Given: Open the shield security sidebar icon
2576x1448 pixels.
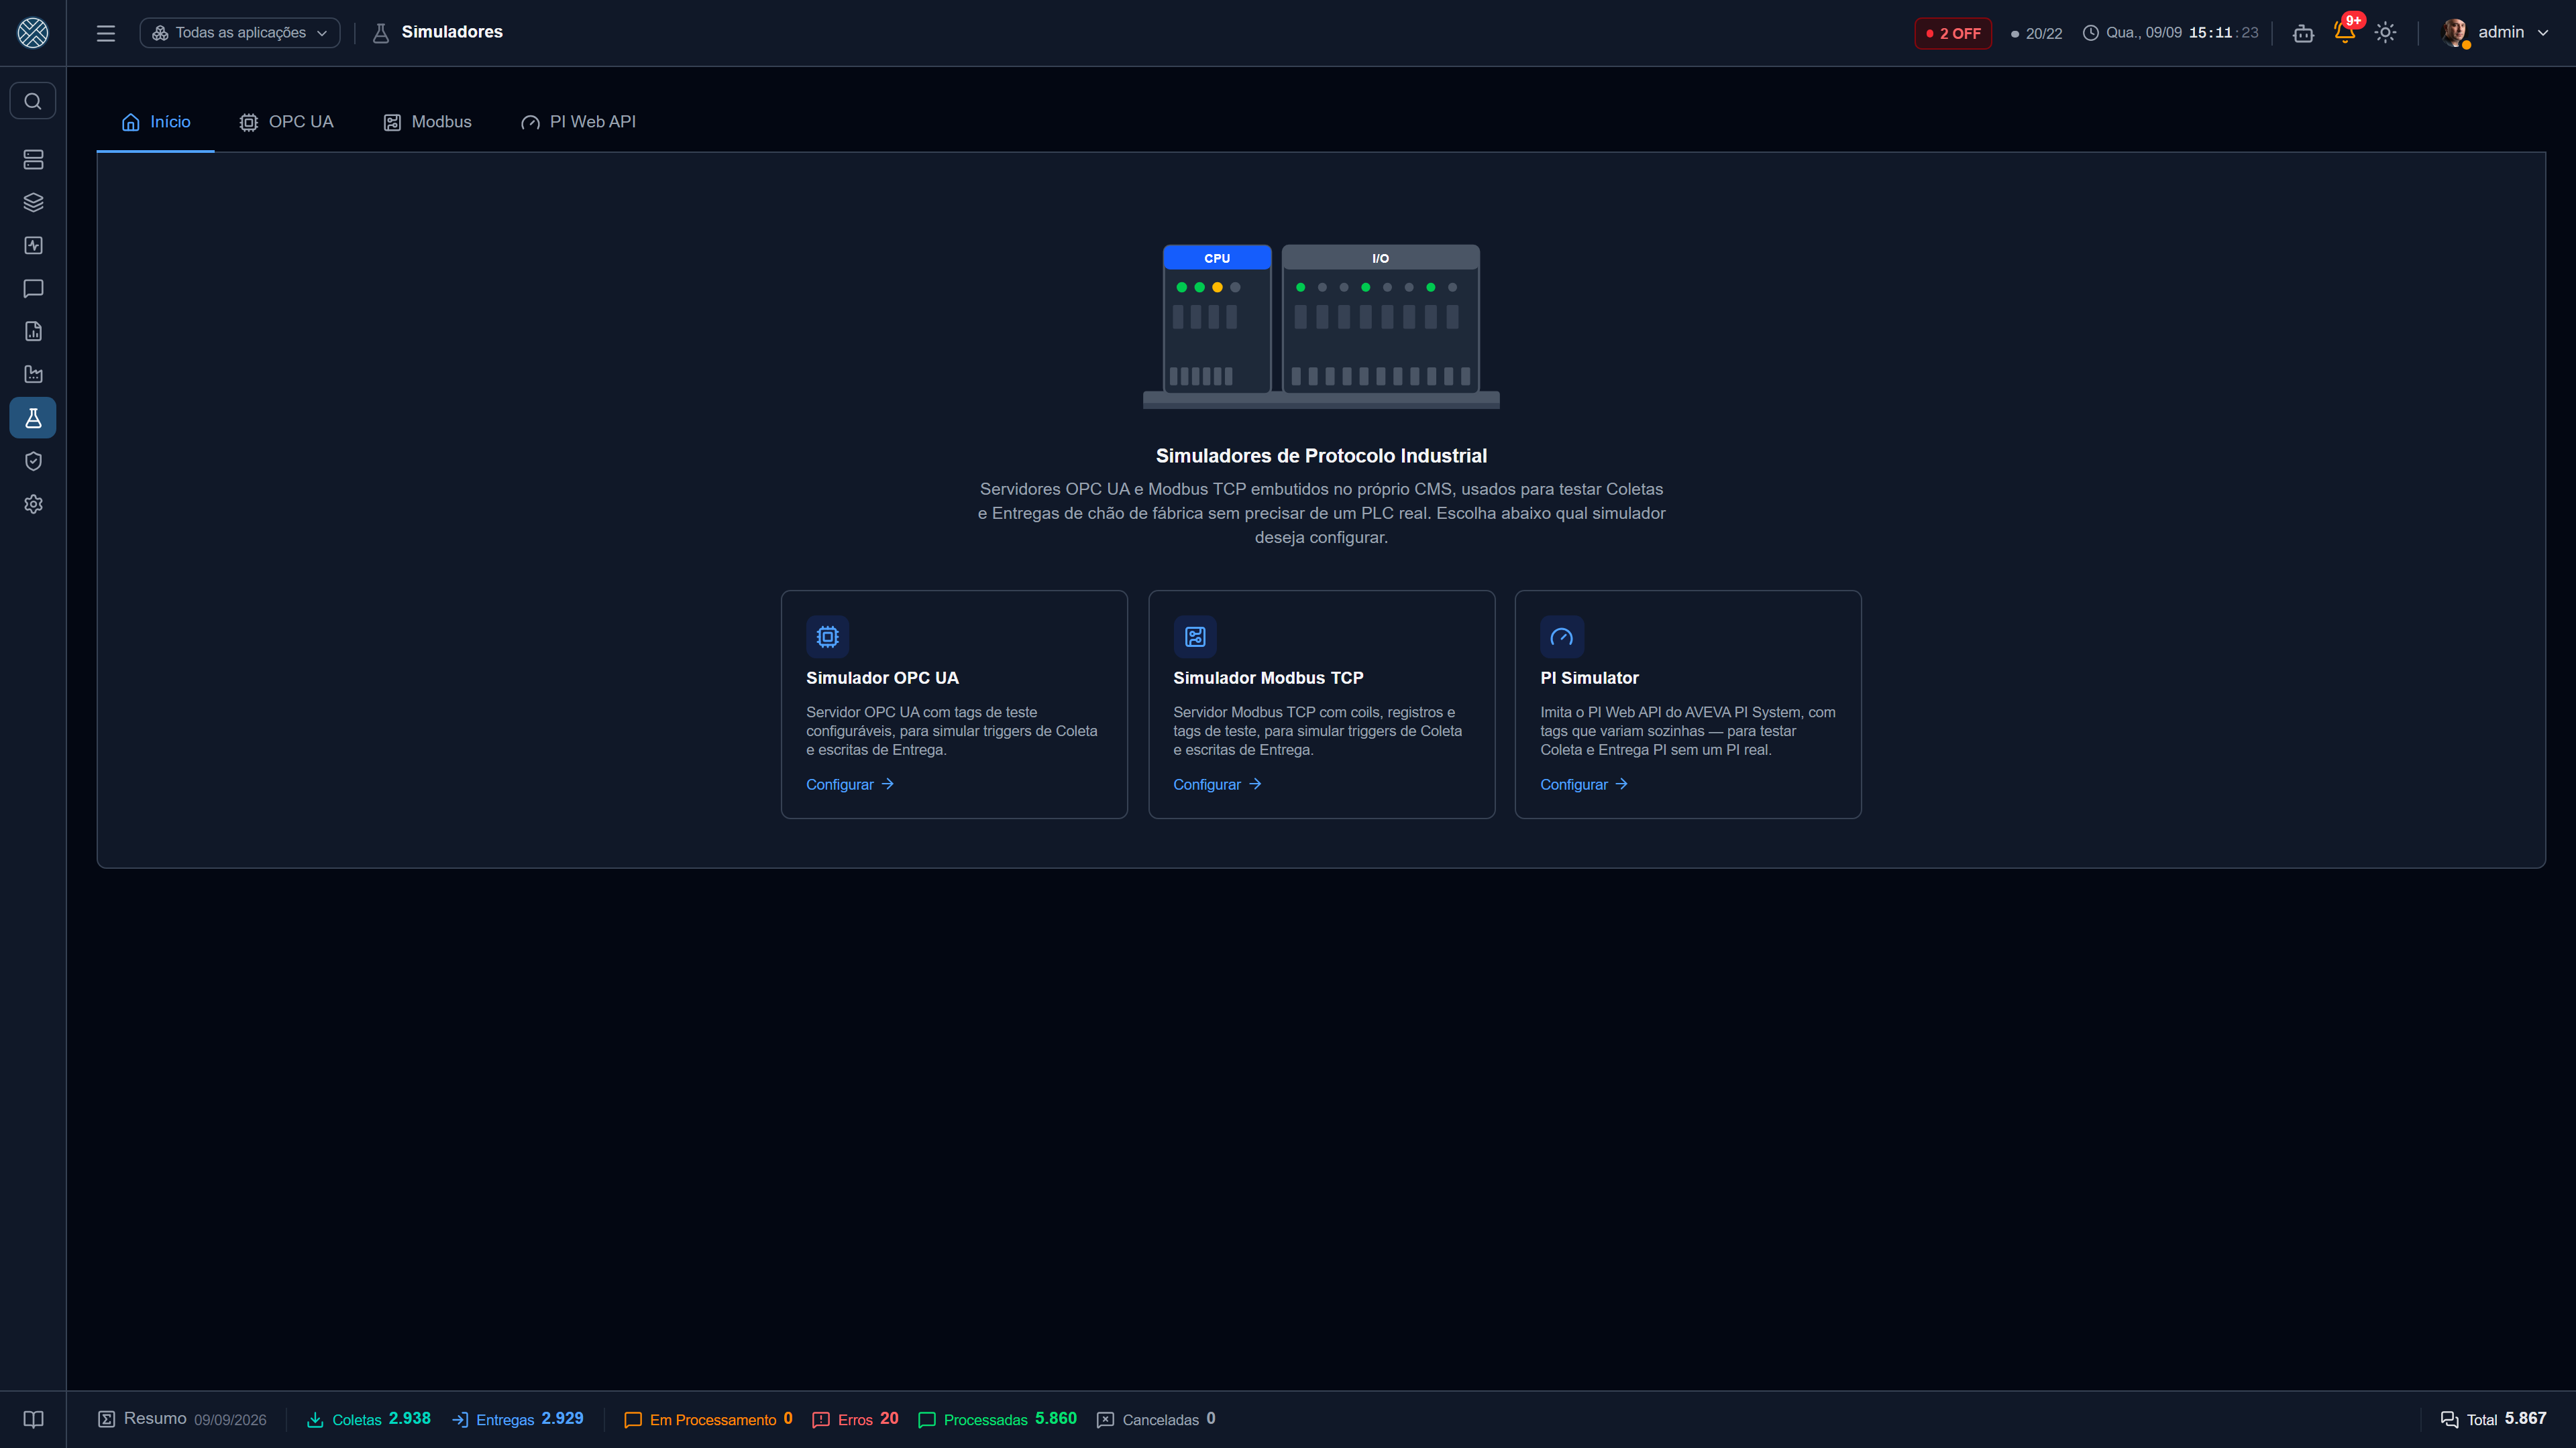Looking at the screenshot, I should (x=33, y=462).
